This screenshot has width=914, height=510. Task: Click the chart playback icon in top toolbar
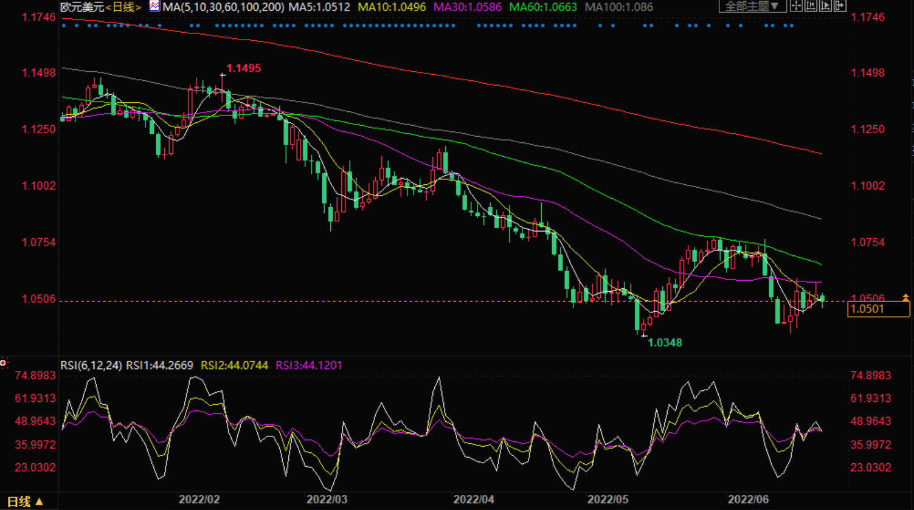pos(825,7)
